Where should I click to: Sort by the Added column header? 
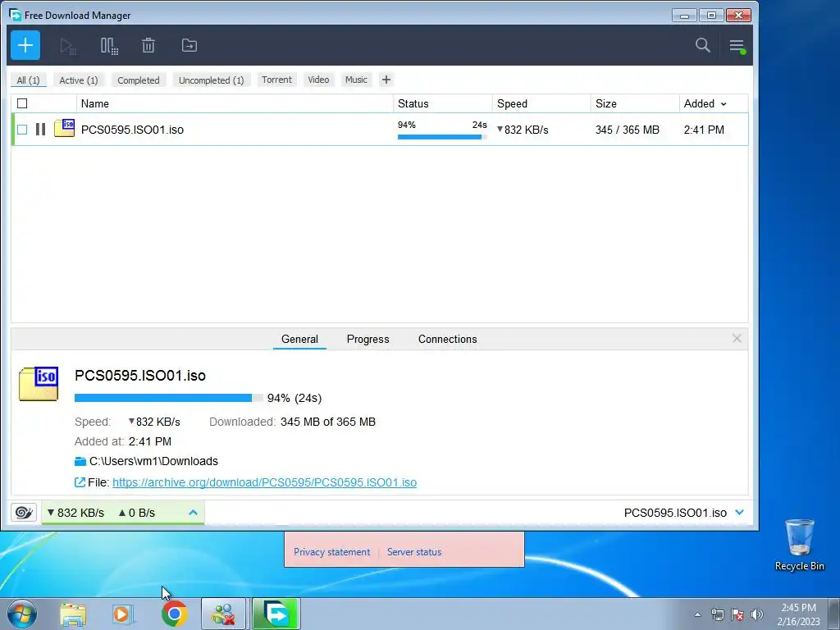[x=705, y=103]
